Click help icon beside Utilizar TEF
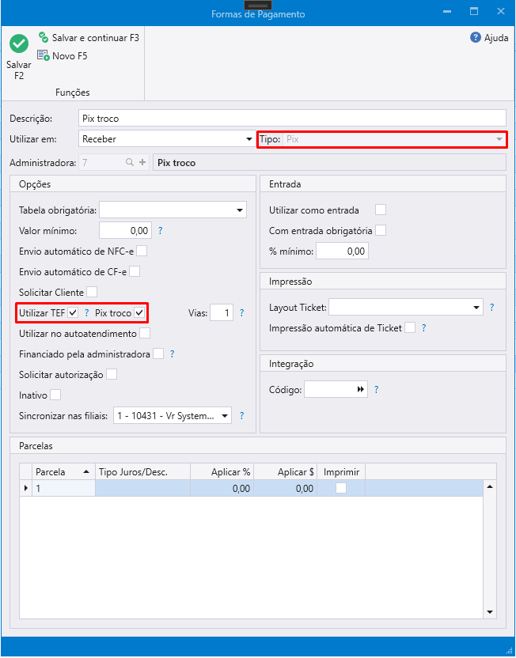 pyautogui.click(x=87, y=313)
